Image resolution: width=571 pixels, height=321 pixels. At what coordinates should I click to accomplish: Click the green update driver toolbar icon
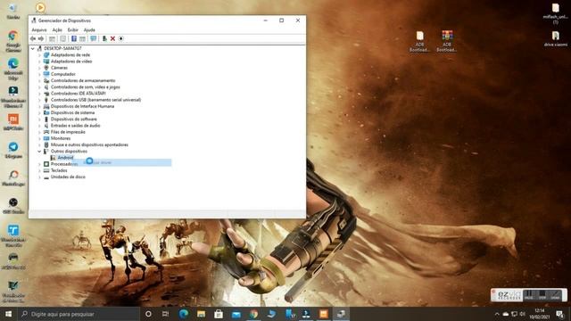click(104, 38)
